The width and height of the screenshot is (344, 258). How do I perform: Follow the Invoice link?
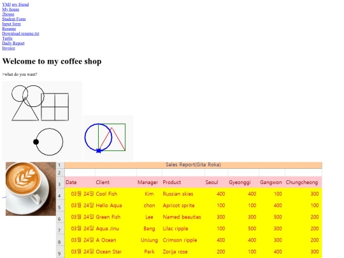[8, 48]
